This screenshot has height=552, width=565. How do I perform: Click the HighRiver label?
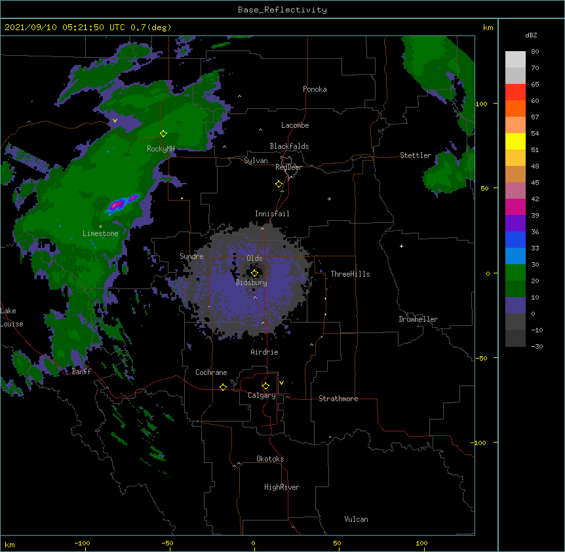282,487
